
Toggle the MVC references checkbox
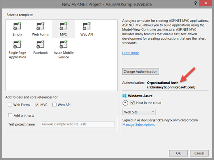pos(37,105)
